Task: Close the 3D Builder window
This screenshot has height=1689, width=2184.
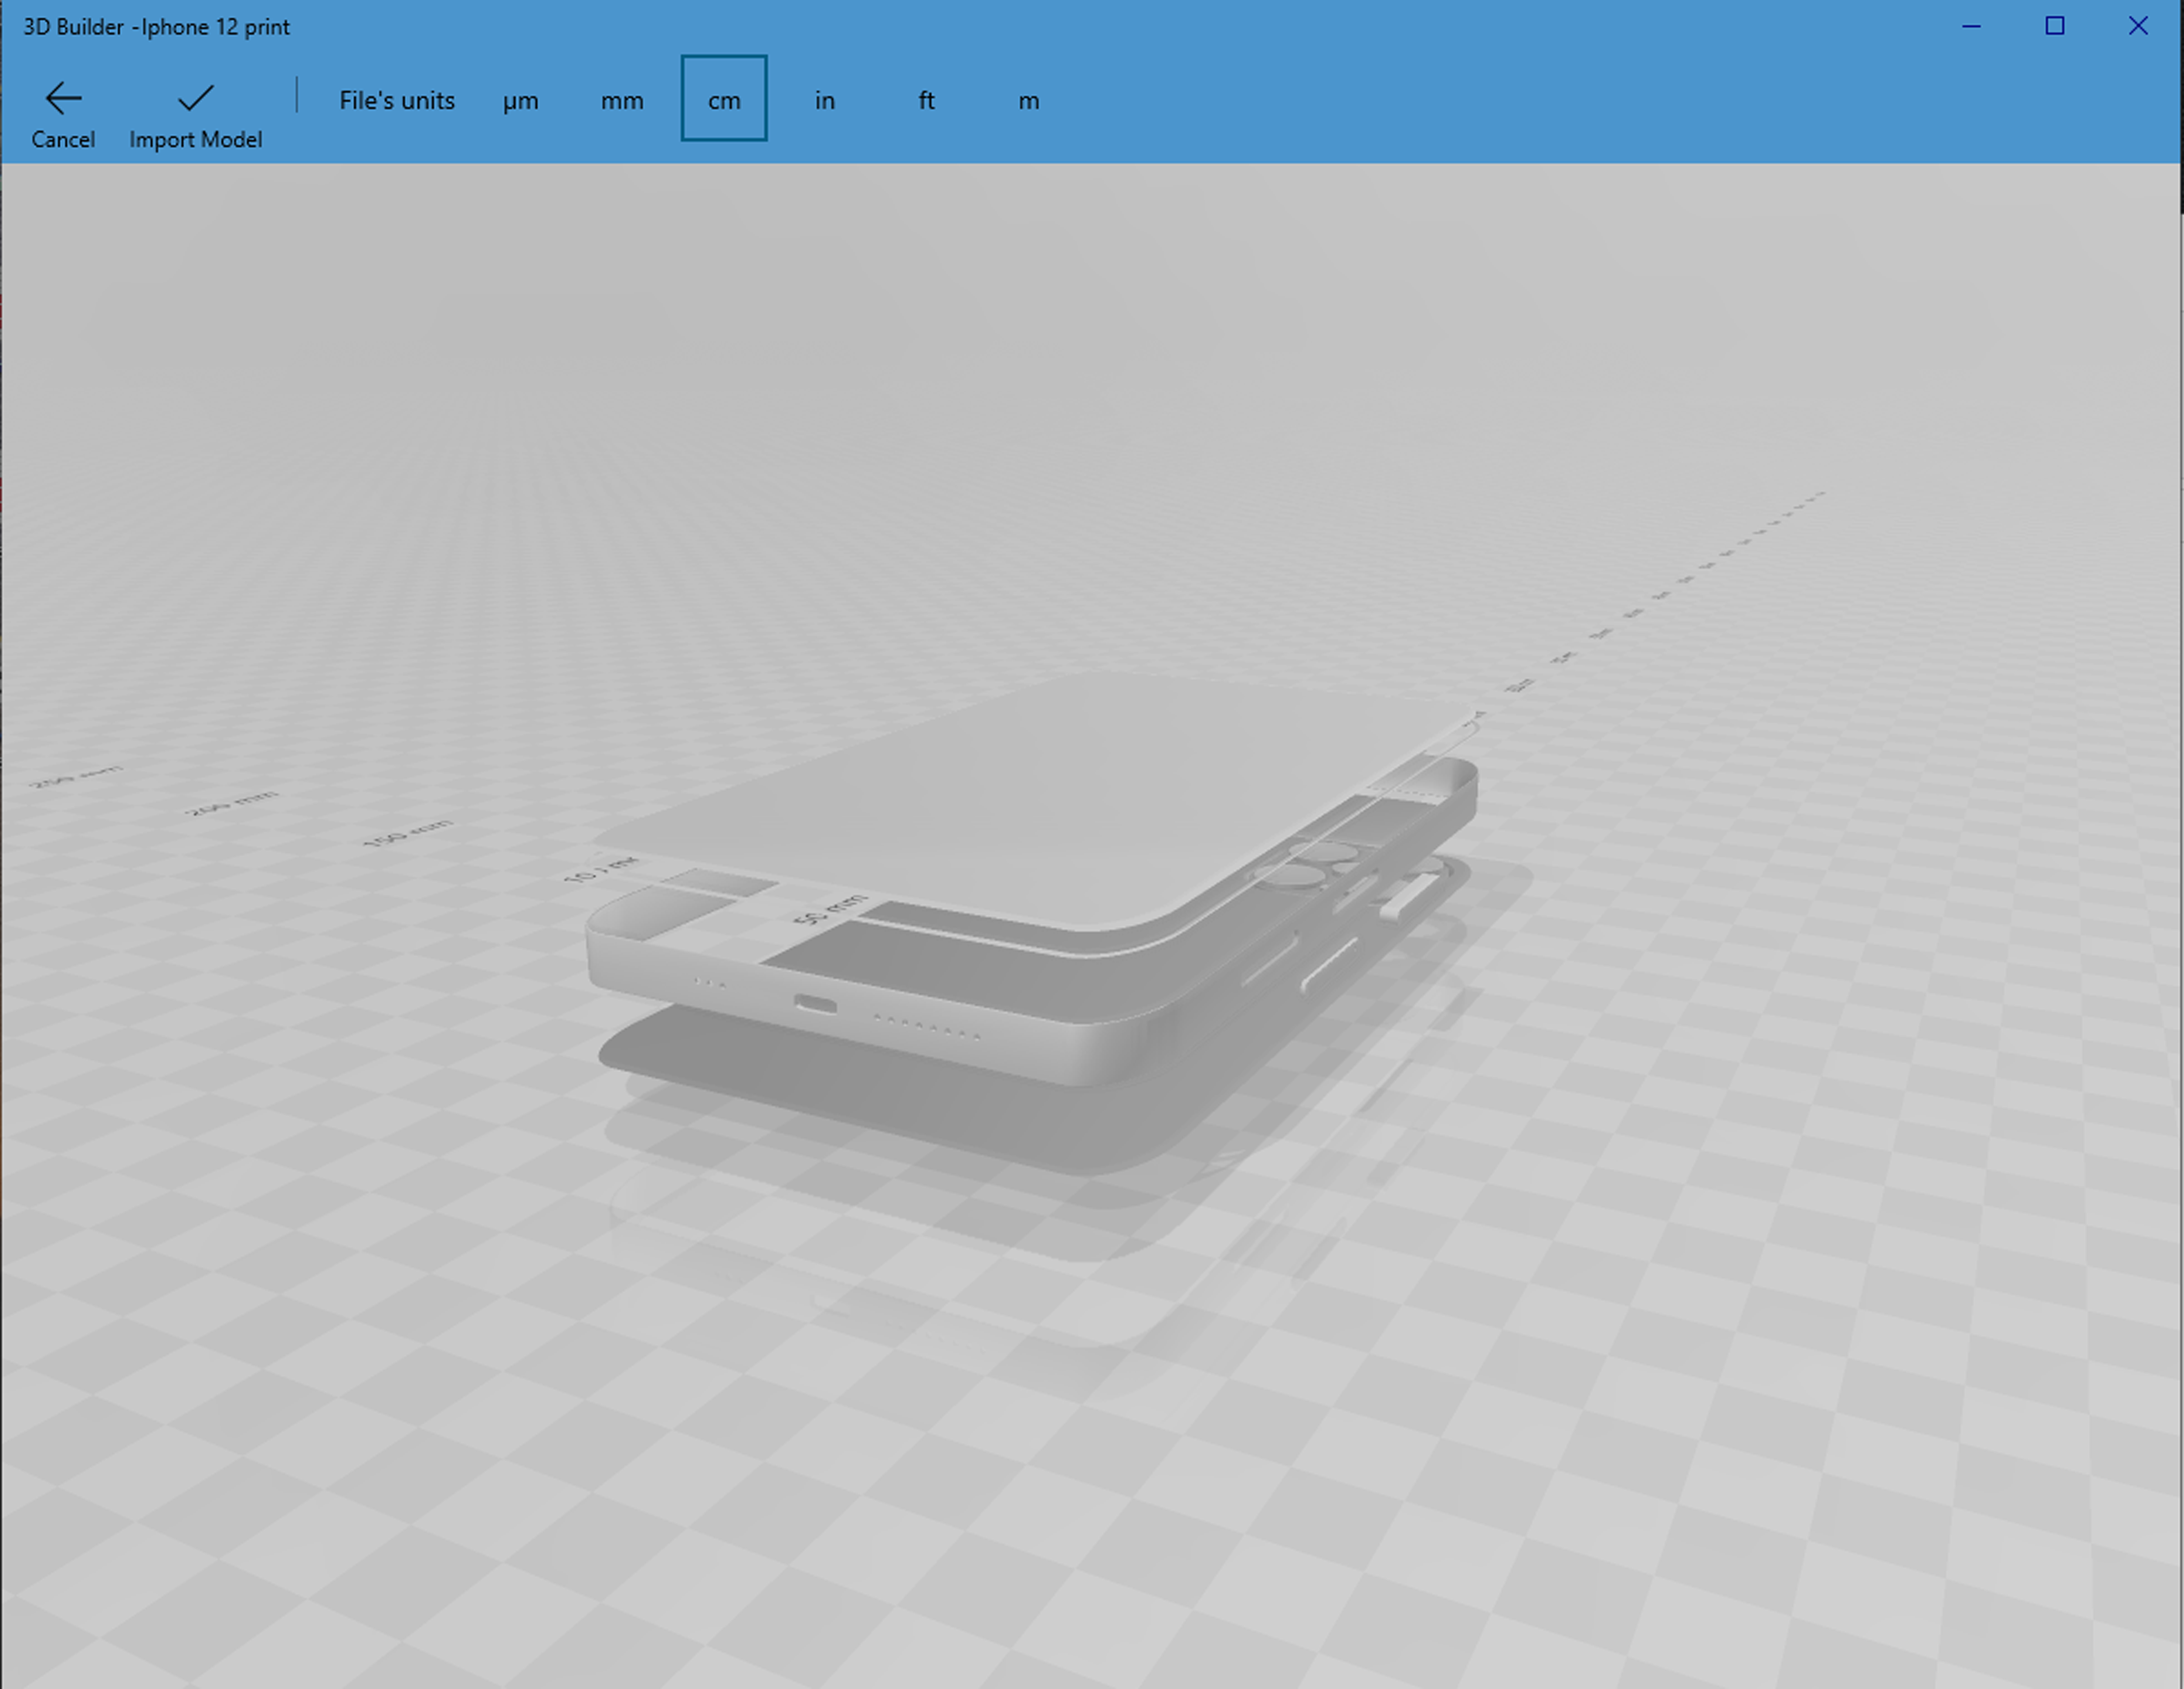Action: click(2138, 26)
